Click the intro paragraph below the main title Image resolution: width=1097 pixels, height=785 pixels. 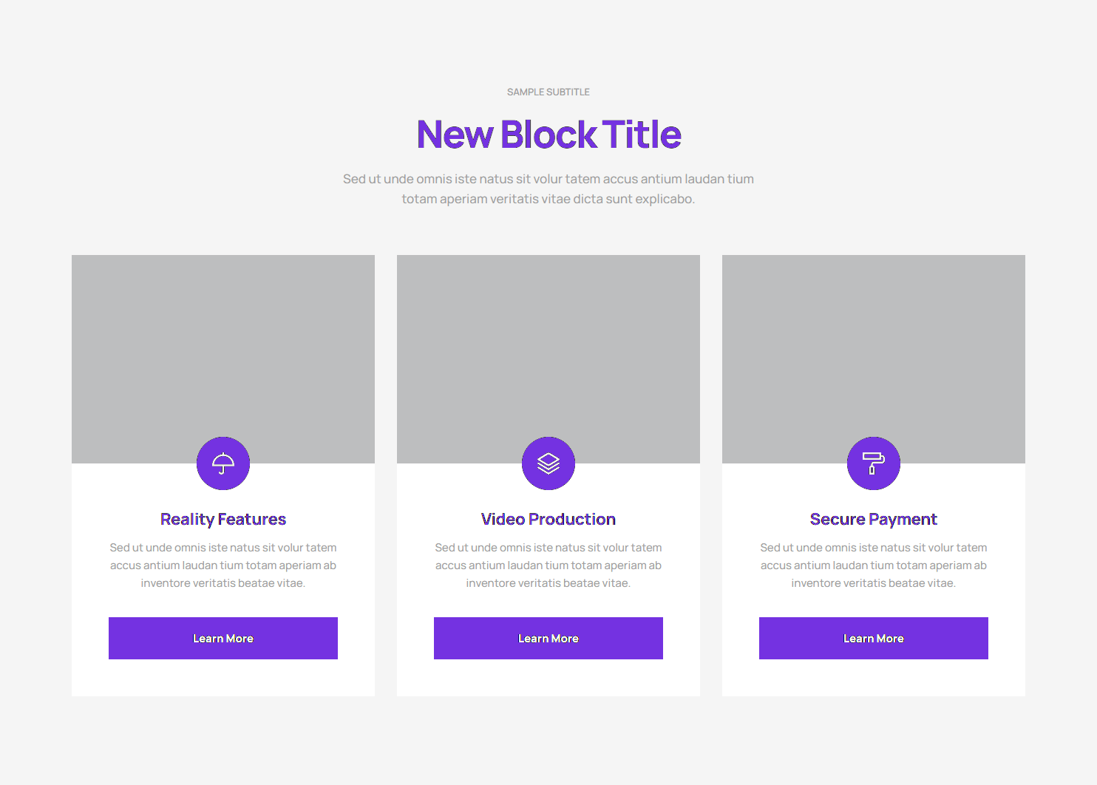click(548, 188)
